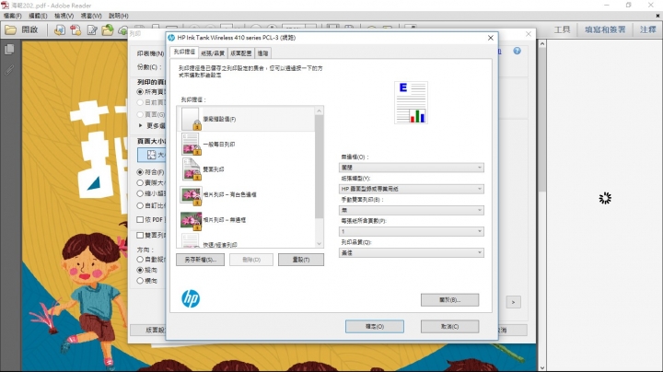Viewport: 663px width, 372px height.
Task: Select 相片列印 – 無邊框 shortcut
Action: (x=246, y=220)
